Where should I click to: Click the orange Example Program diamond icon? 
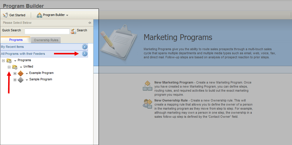(21, 74)
